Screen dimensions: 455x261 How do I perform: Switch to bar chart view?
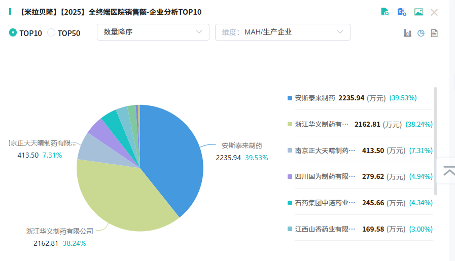407,33
